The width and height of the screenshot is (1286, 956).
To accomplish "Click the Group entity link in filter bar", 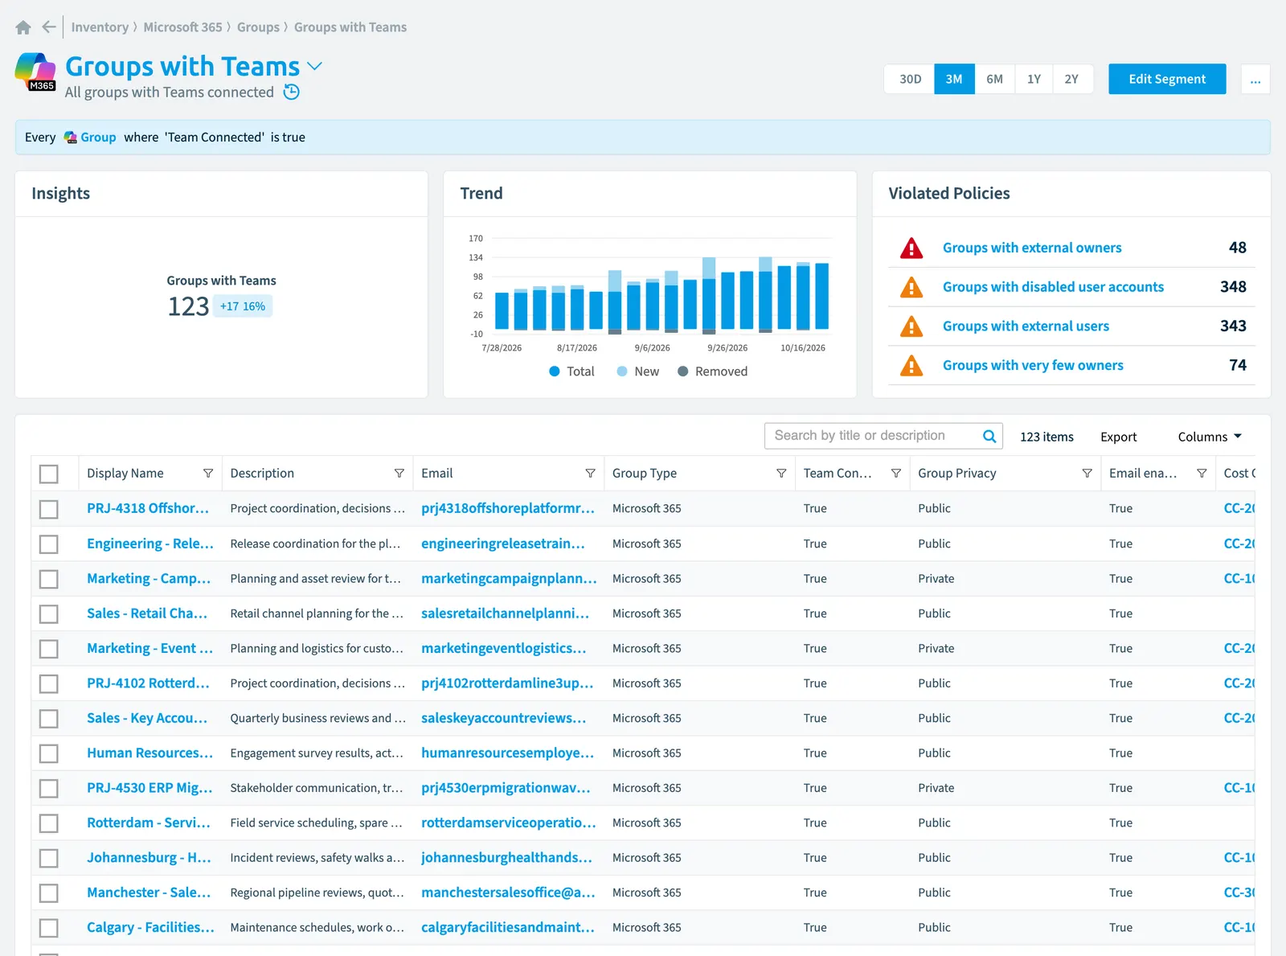I will tap(98, 137).
